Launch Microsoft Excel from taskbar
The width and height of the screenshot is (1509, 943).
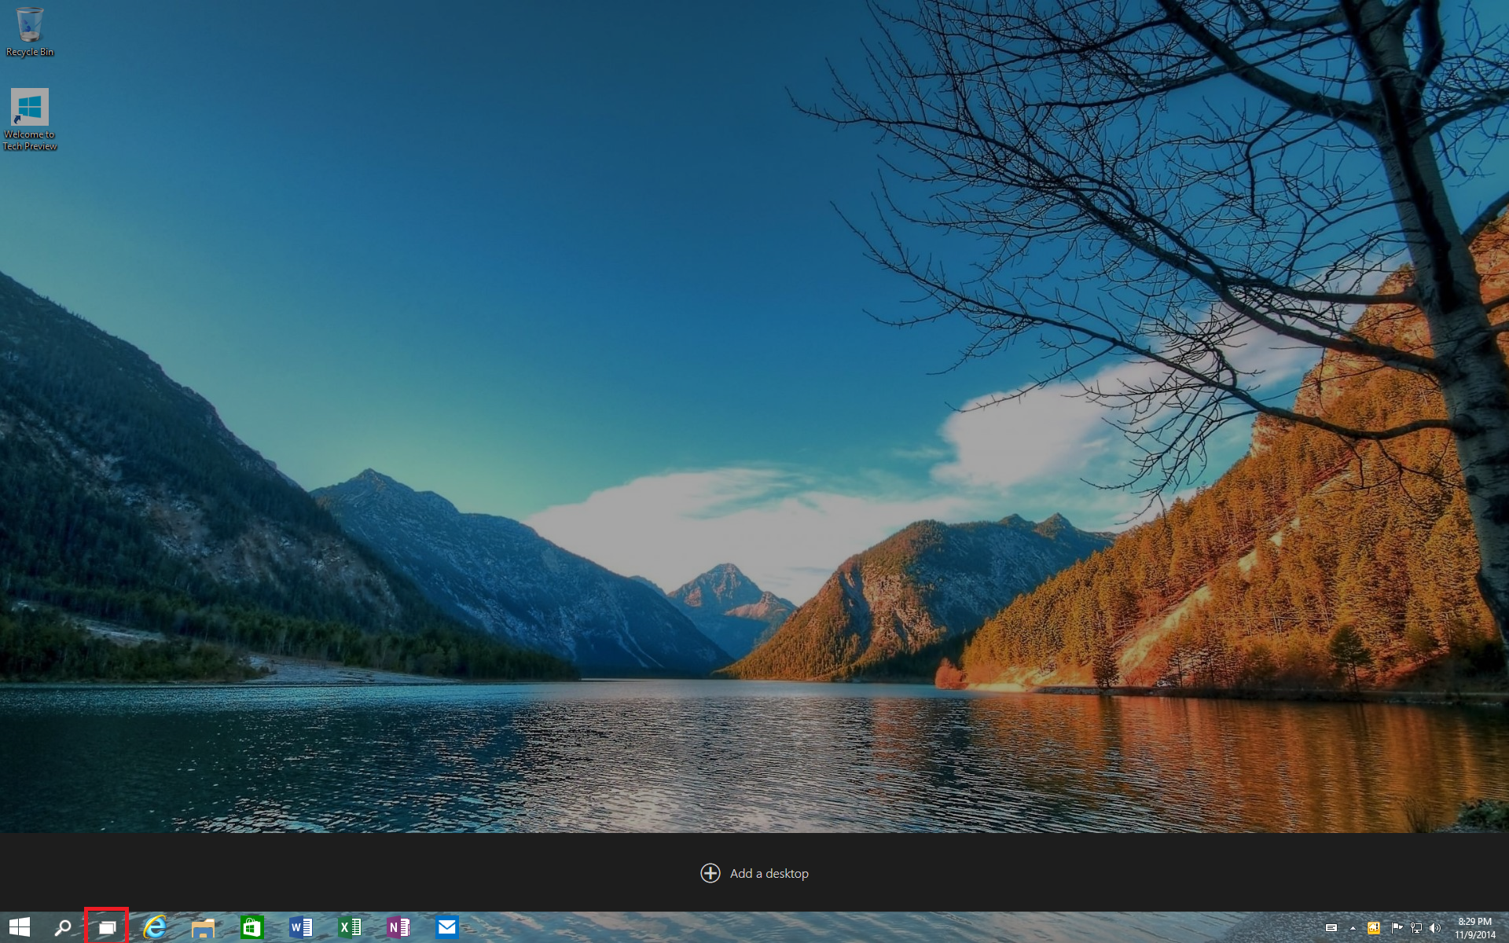coord(350,927)
